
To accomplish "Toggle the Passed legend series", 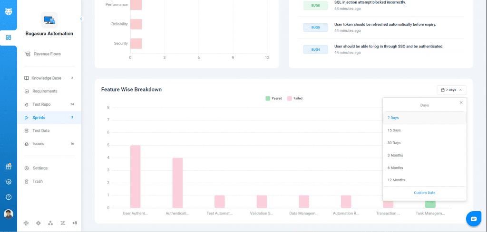I will (273, 98).
